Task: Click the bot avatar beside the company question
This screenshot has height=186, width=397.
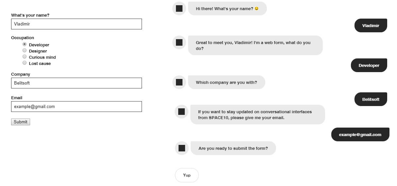Action: 179,82
